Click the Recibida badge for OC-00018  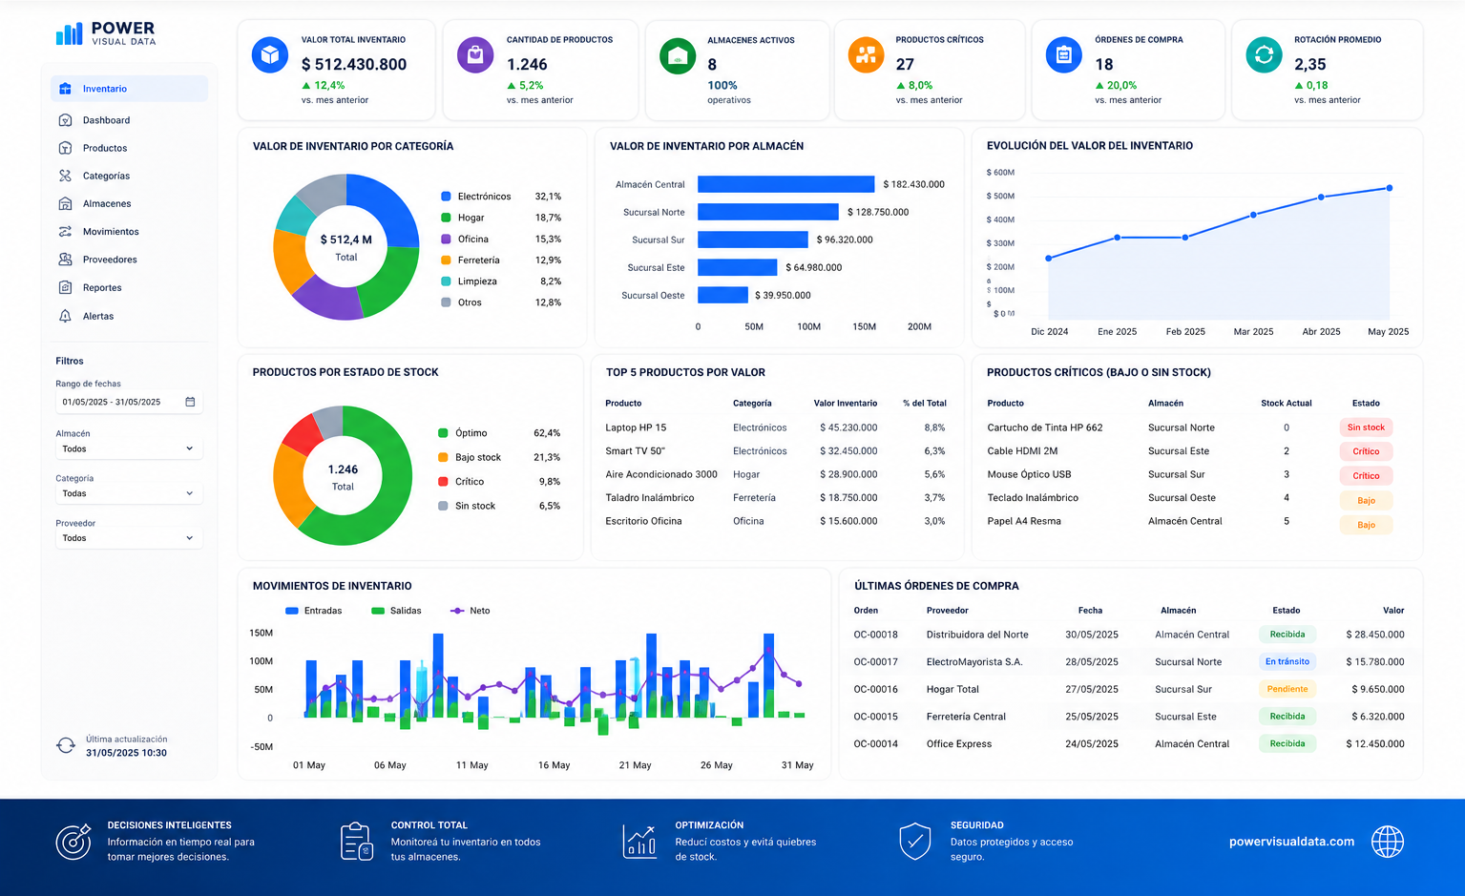[x=1287, y=635]
